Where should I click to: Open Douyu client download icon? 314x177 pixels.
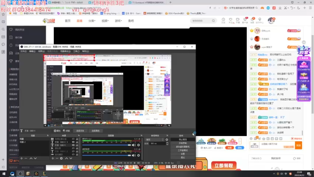coord(245,20)
